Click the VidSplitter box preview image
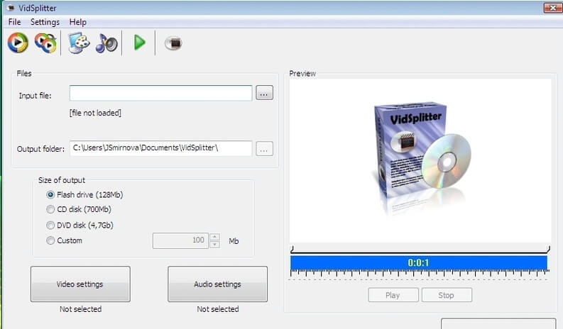 click(x=421, y=158)
